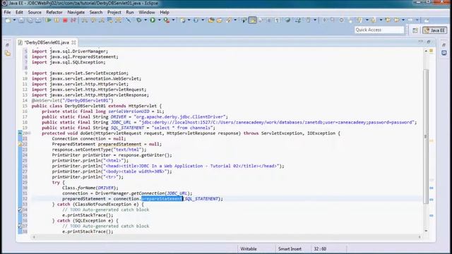Collapse the doGet method fold at line 20

click(x=30, y=133)
